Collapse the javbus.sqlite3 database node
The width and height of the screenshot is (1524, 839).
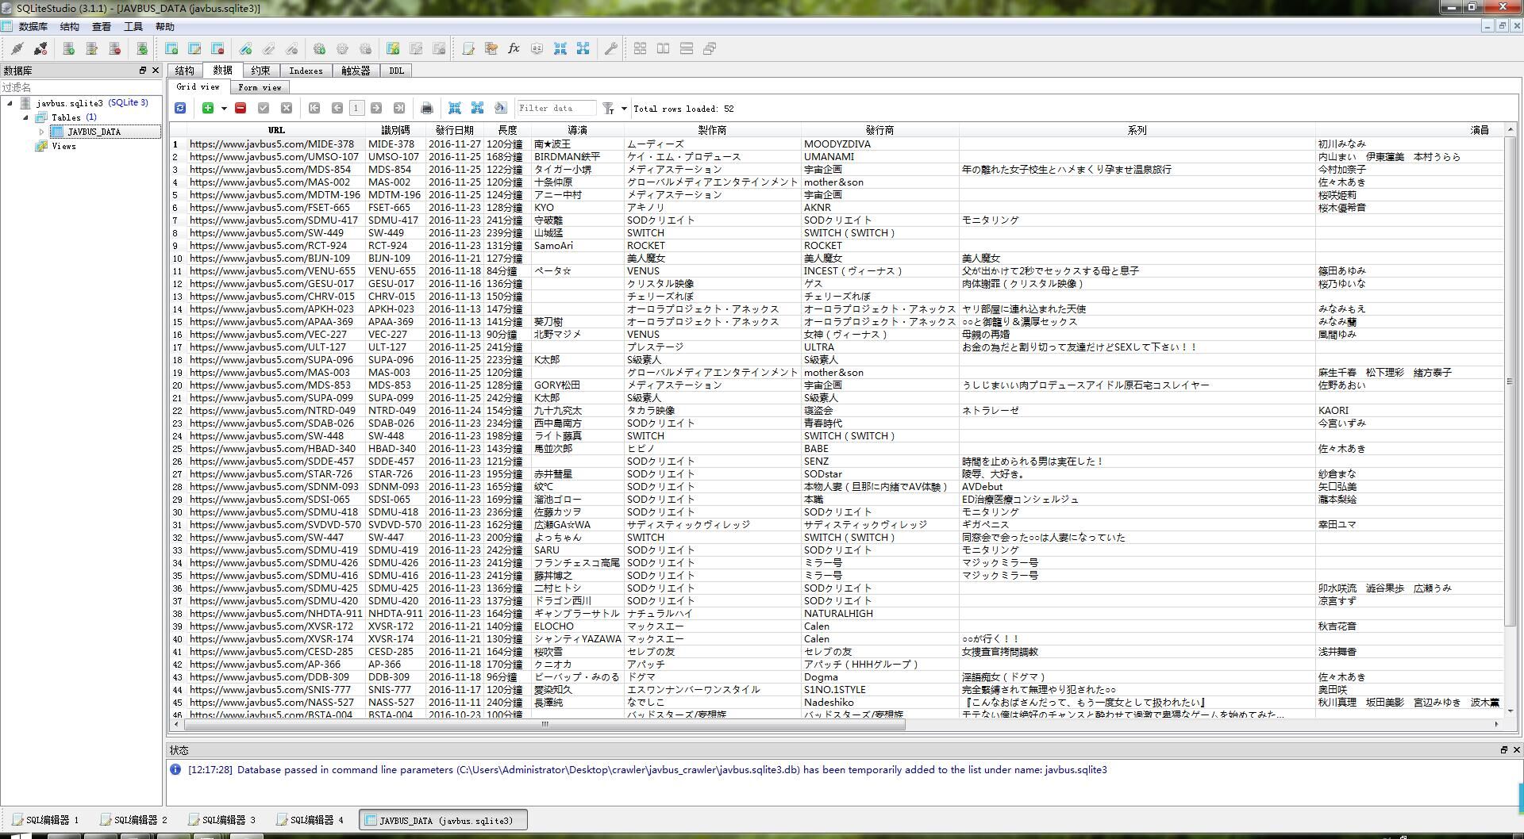pos(10,103)
